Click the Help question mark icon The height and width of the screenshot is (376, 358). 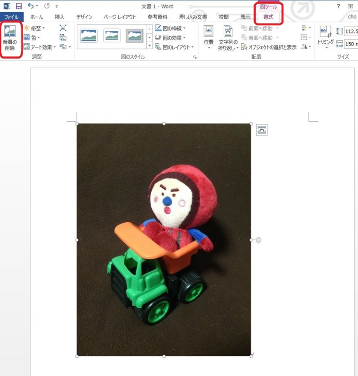pyautogui.click(x=338, y=6)
